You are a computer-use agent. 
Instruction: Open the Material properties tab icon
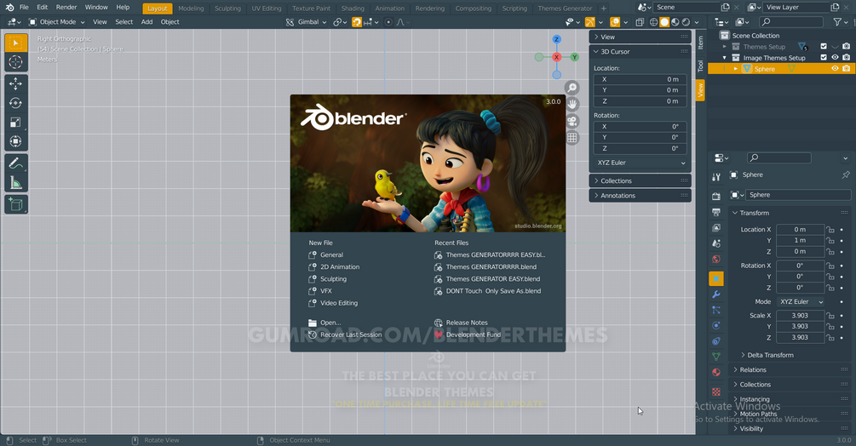(716, 373)
